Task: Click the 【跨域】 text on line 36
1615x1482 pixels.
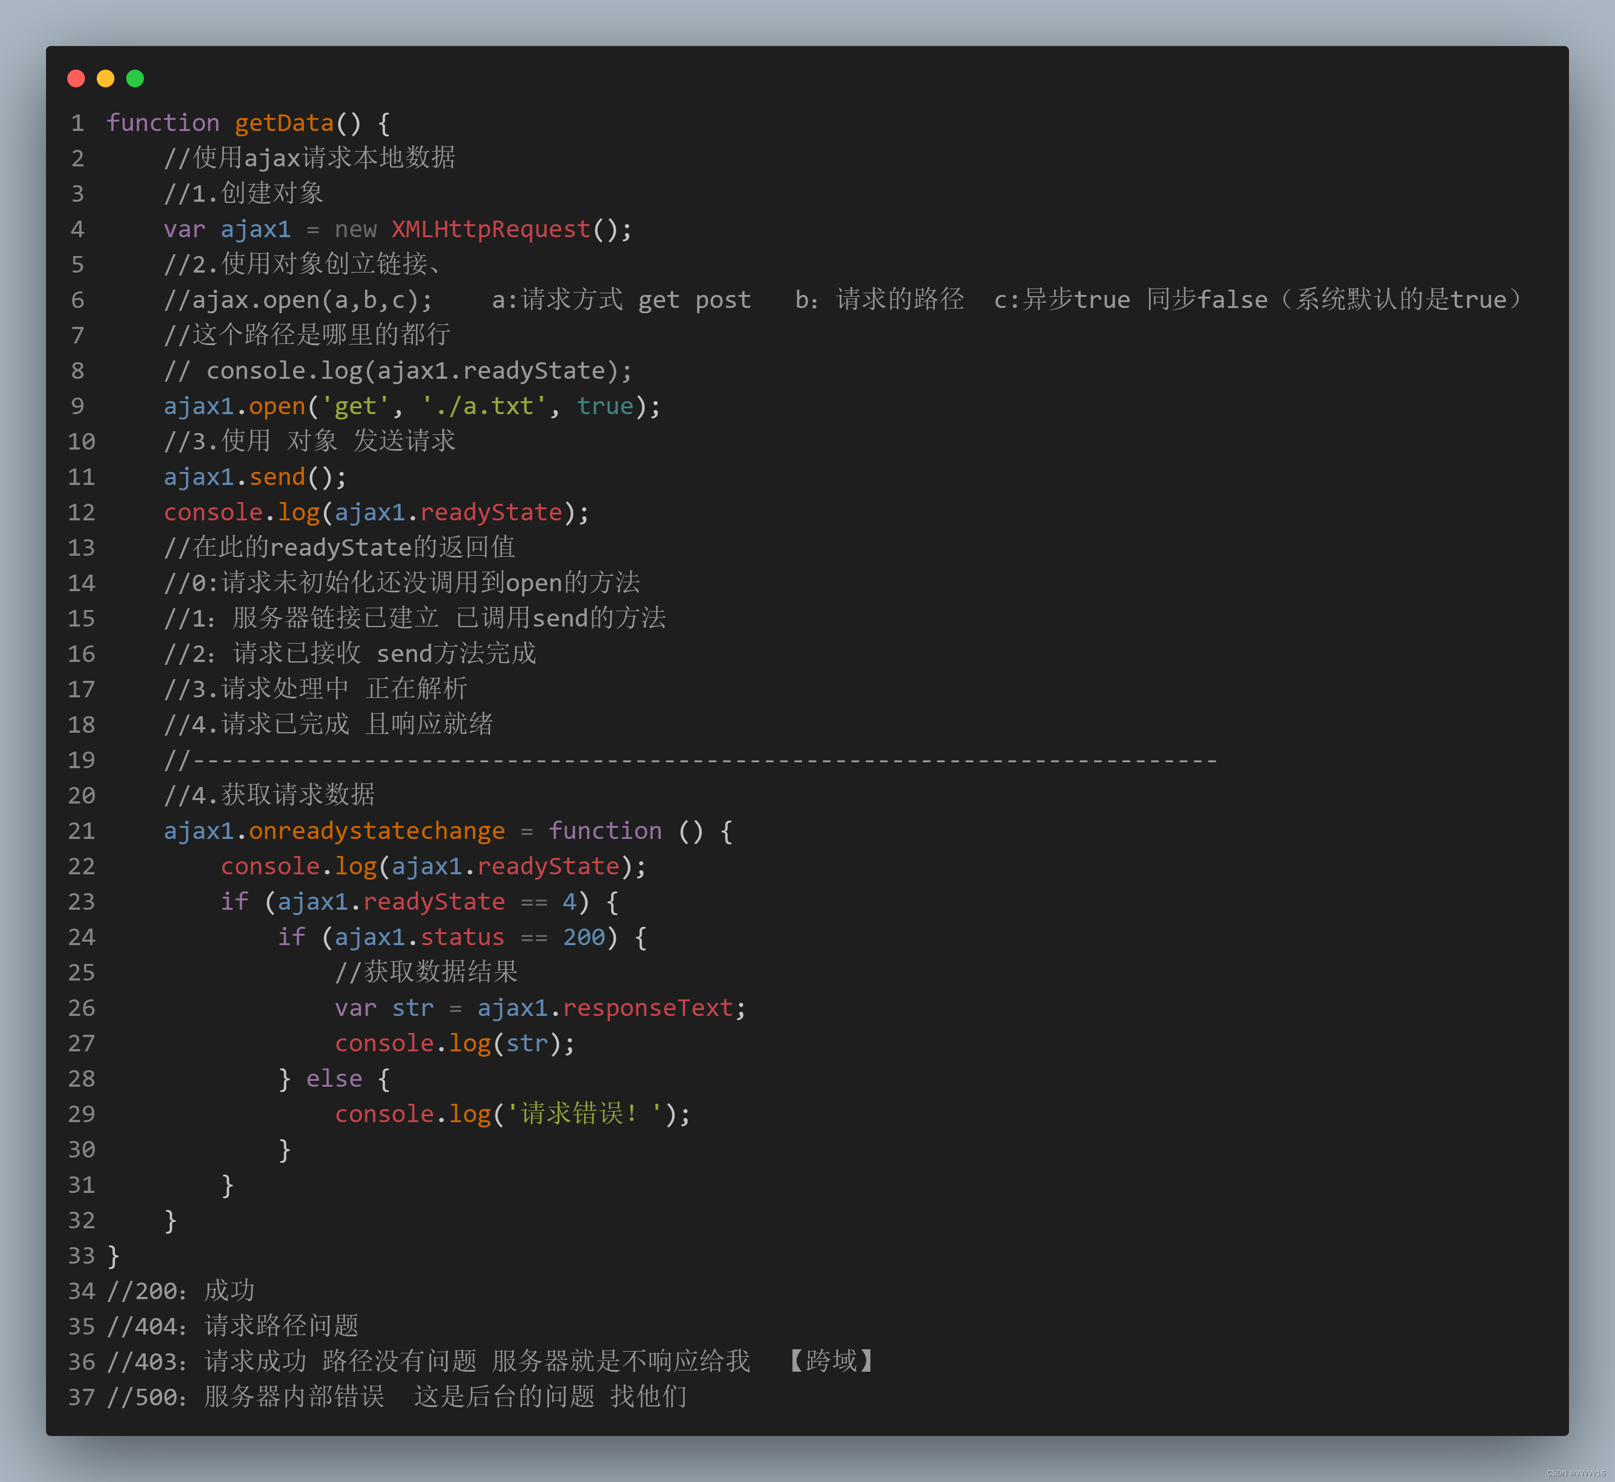Action: click(831, 1361)
